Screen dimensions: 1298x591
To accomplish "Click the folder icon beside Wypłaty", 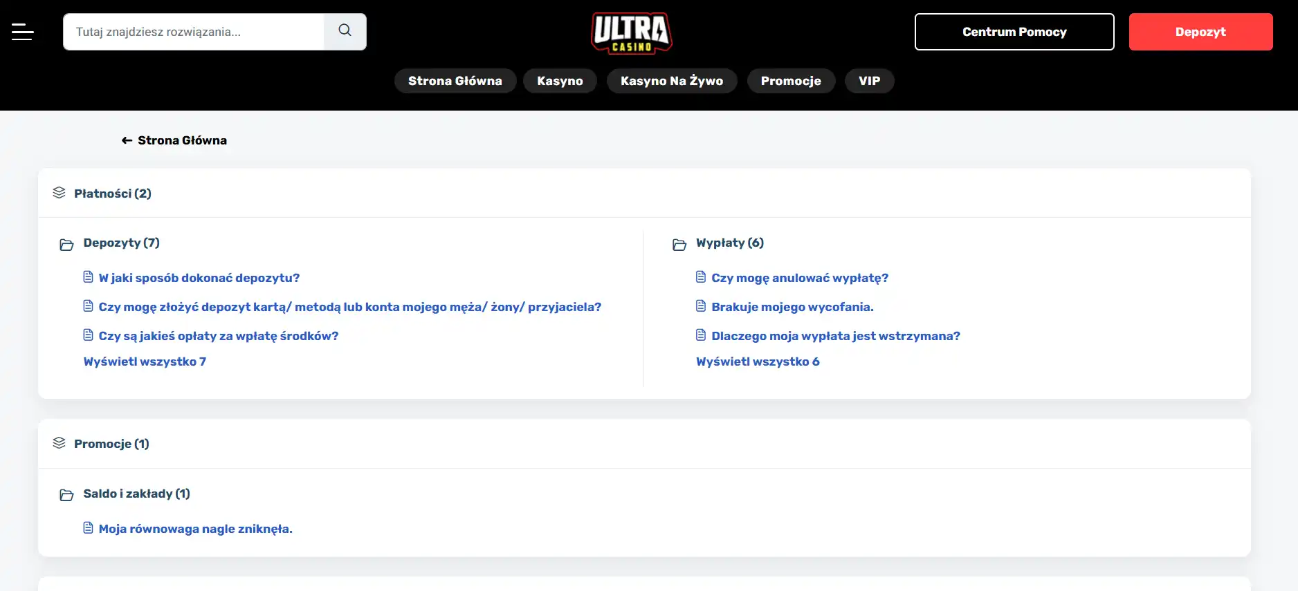I will tap(679, 244).
